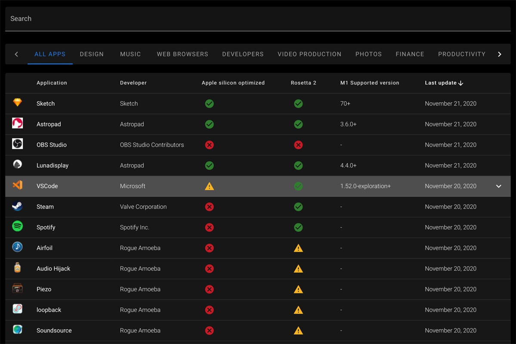Click Airfoil's Rosetta 2 warning triangle
The image size is (516, 344).
298,248
